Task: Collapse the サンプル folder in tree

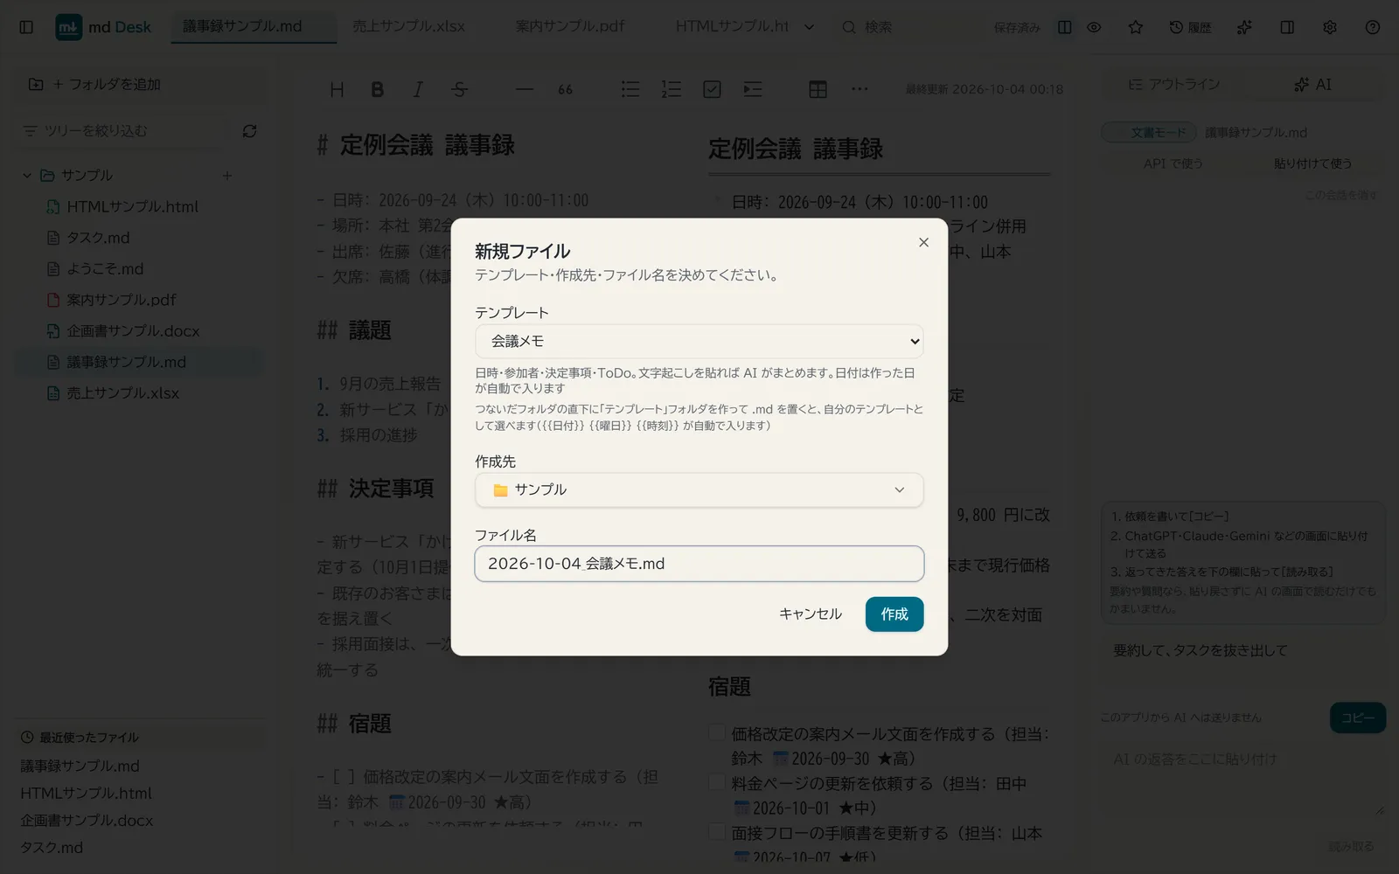Action: 27,176
